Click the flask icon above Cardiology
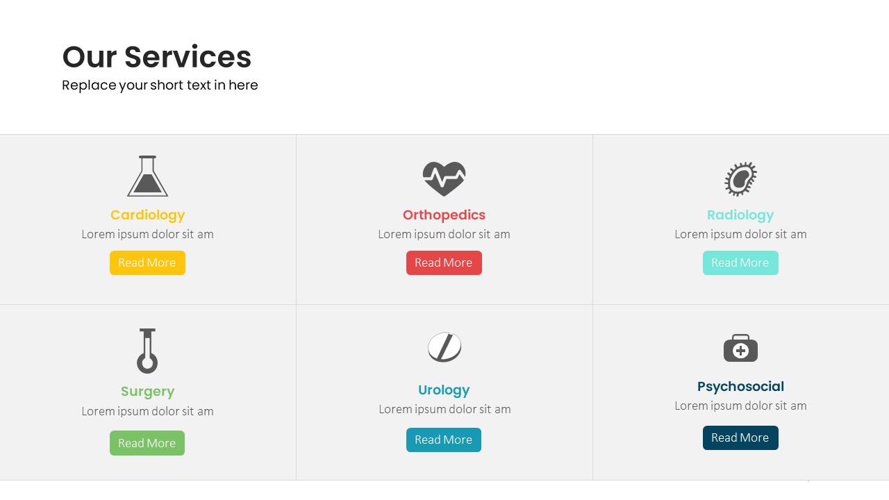This screenshot has height=500, width=889. point(147,177)
